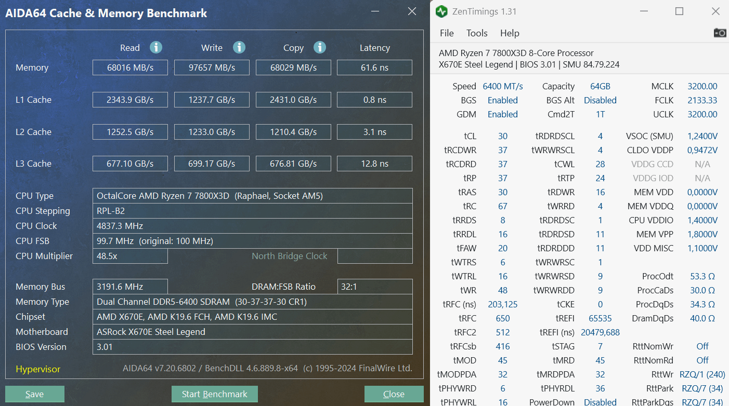729x406 pixels.
Task: Click the AIDA64 version copyright text
Action: [267, 368]
